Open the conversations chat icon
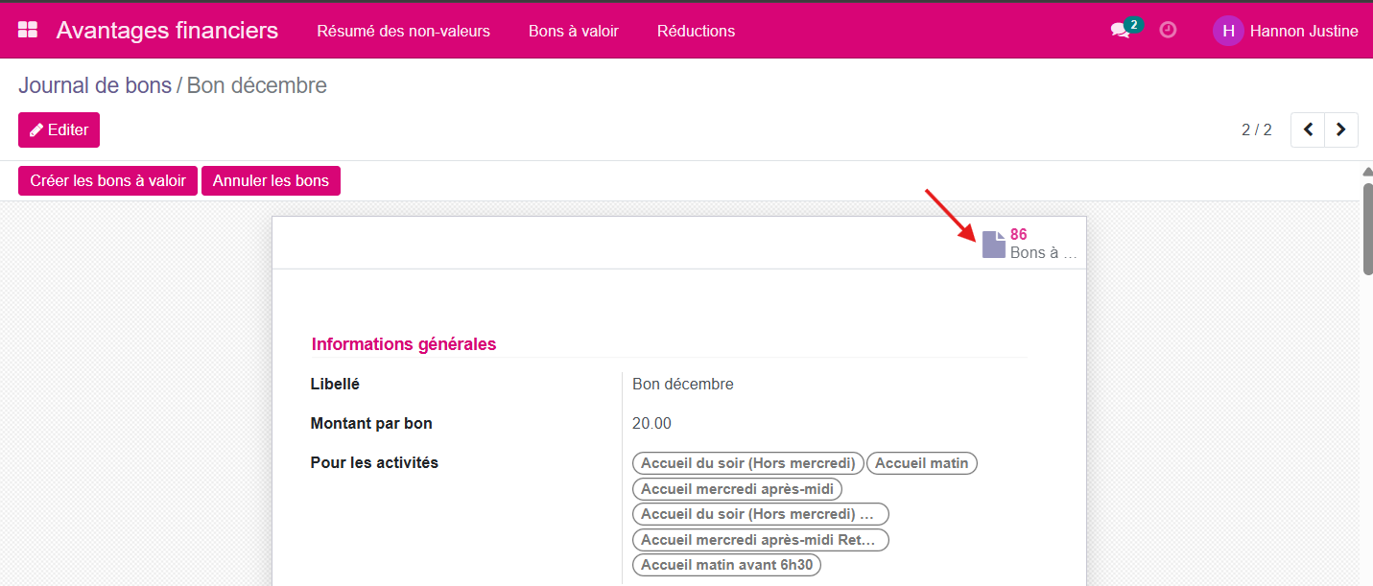 tap(1120, 31)
